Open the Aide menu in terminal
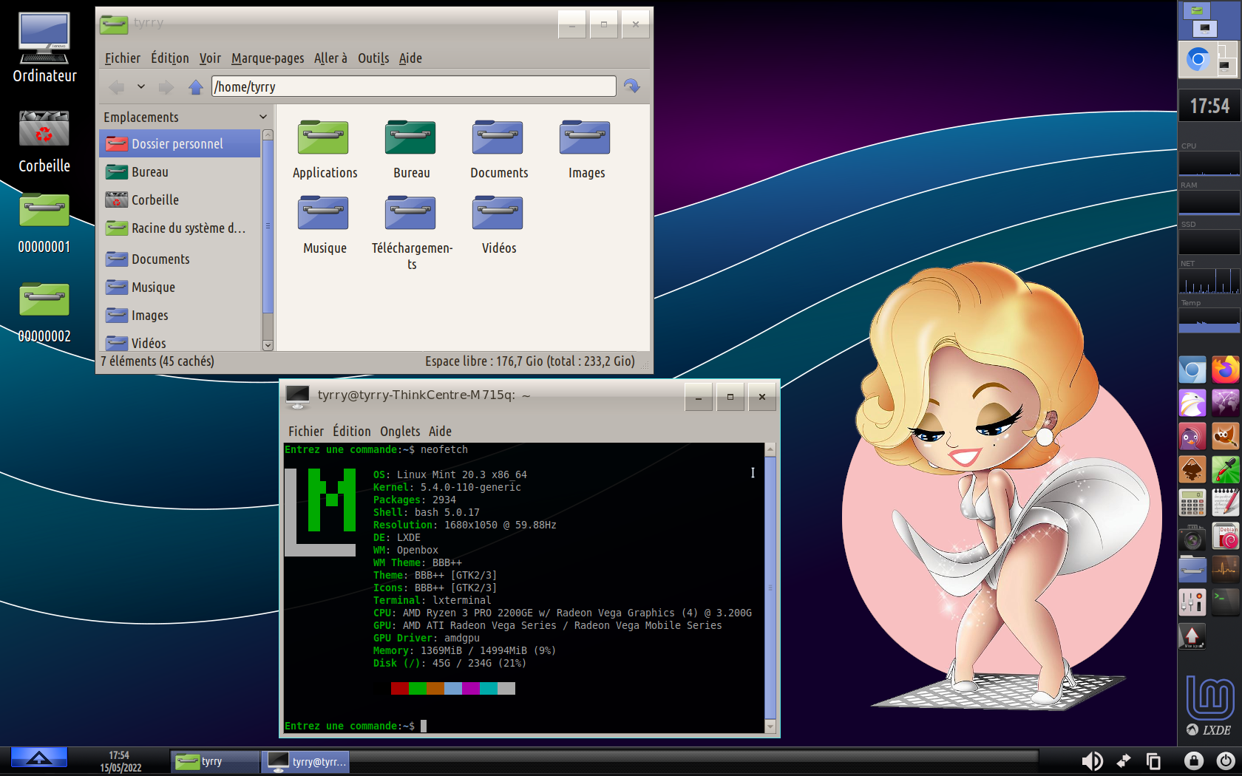Image resolution: width=1242 pixels, height=776 pixels. 440,431
